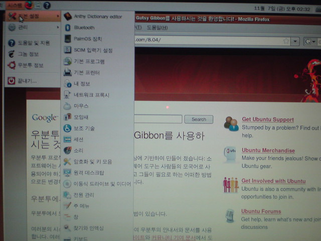321x241 pixels.
Task: Open the 커뮤니티 기여 문서 link
Action: pyautogui.click(x=174, y=237)
